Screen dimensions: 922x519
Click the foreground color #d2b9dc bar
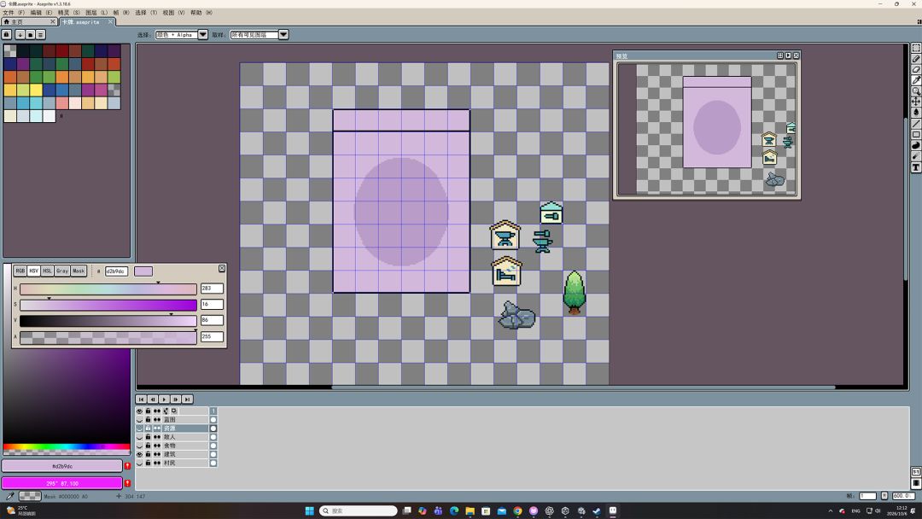(61, 466)
